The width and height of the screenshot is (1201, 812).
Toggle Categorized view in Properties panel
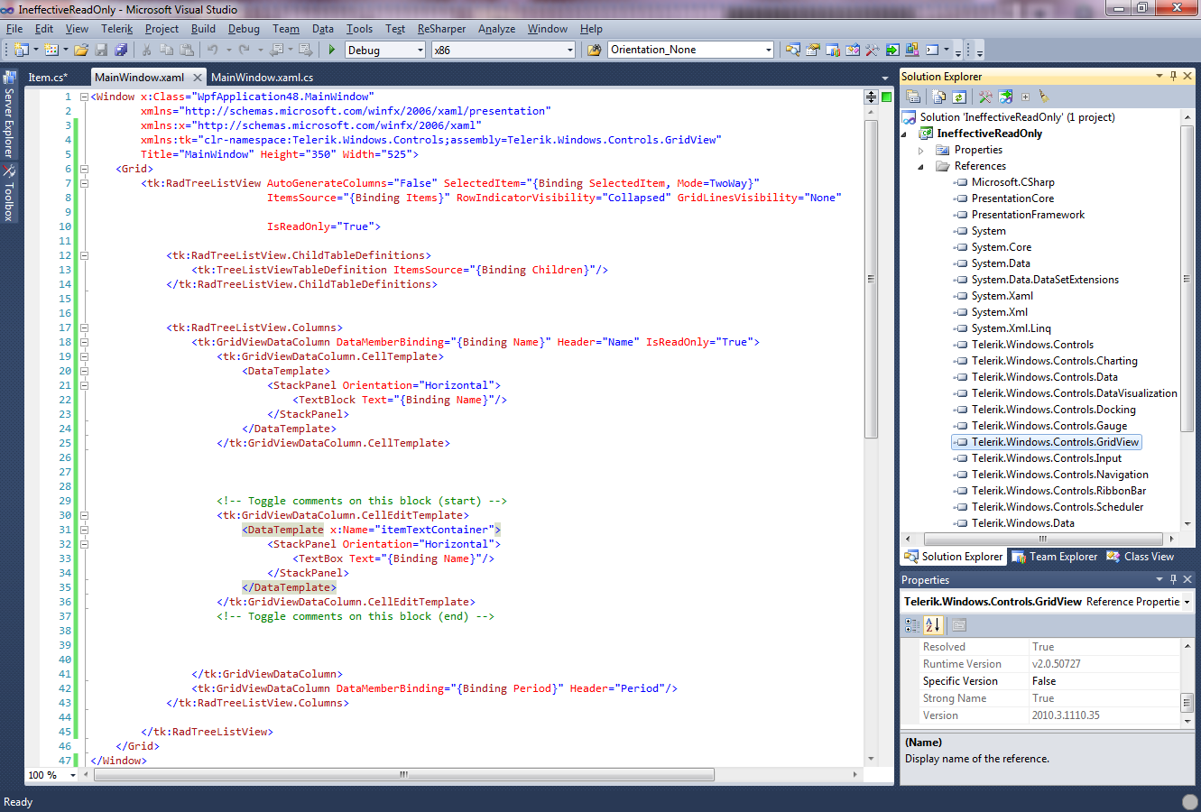pos(912,624)
